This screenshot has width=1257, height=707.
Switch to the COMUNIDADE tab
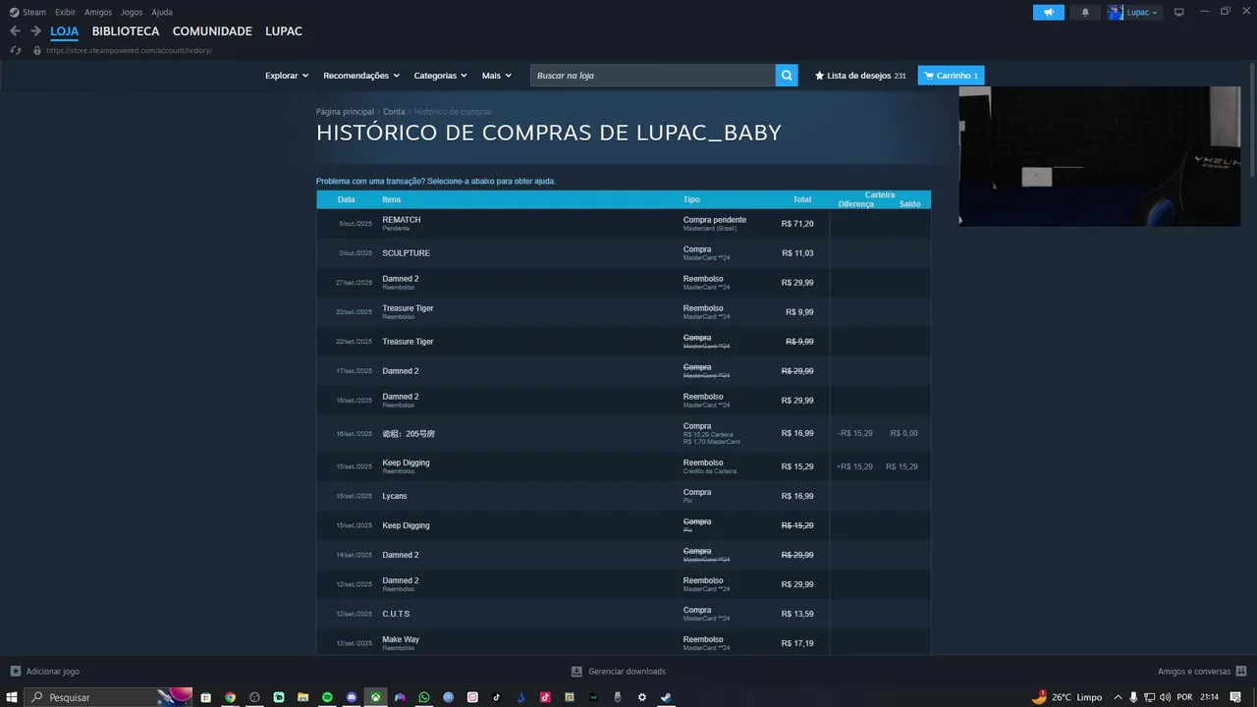(212, 31)
